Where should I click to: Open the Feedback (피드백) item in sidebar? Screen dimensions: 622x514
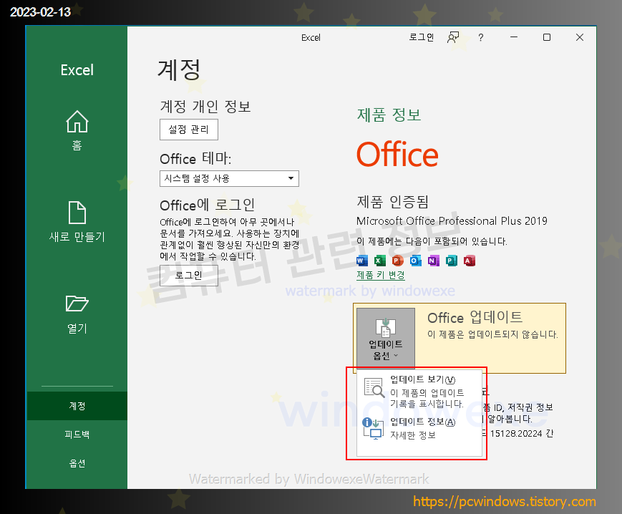77,435
